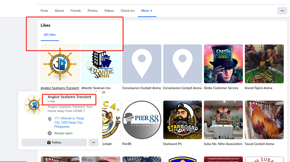The height and width of the screenshot is (162, 290).
Task: Switch to the Photos tab
Action: coord(92,11)
